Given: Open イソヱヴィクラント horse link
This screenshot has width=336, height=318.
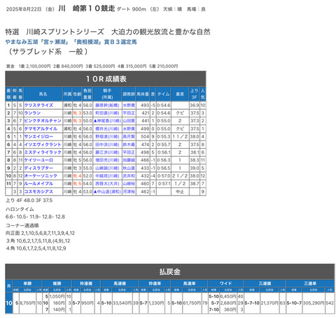Looking at the screenshot, I should [43, 145].
